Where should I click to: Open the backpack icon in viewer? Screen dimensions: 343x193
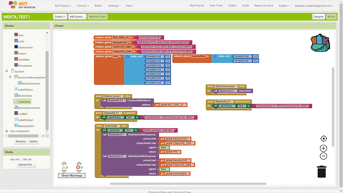[x=320, y=43]
